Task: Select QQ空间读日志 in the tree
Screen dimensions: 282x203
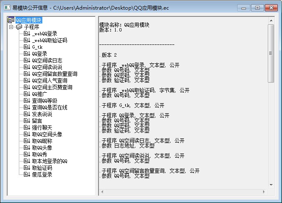Action: 47,60
